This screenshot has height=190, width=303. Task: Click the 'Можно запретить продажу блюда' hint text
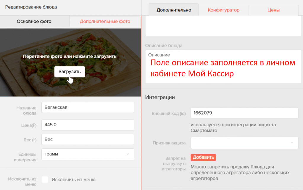[240, 173]
